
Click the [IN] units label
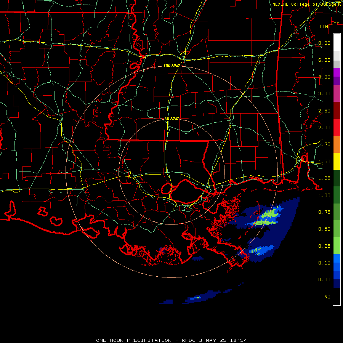[325, 26]
